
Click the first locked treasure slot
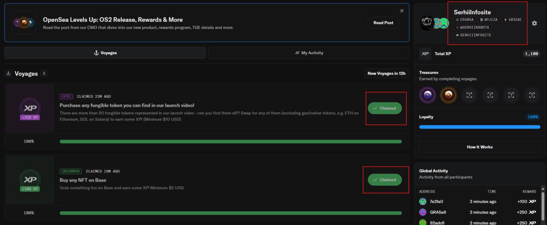click(x=469, y=95)
